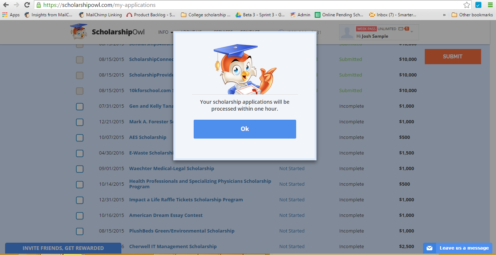Check the box next to Gen and Kelly Tana scholarship

pyautogui.click(x=80, y=107)
